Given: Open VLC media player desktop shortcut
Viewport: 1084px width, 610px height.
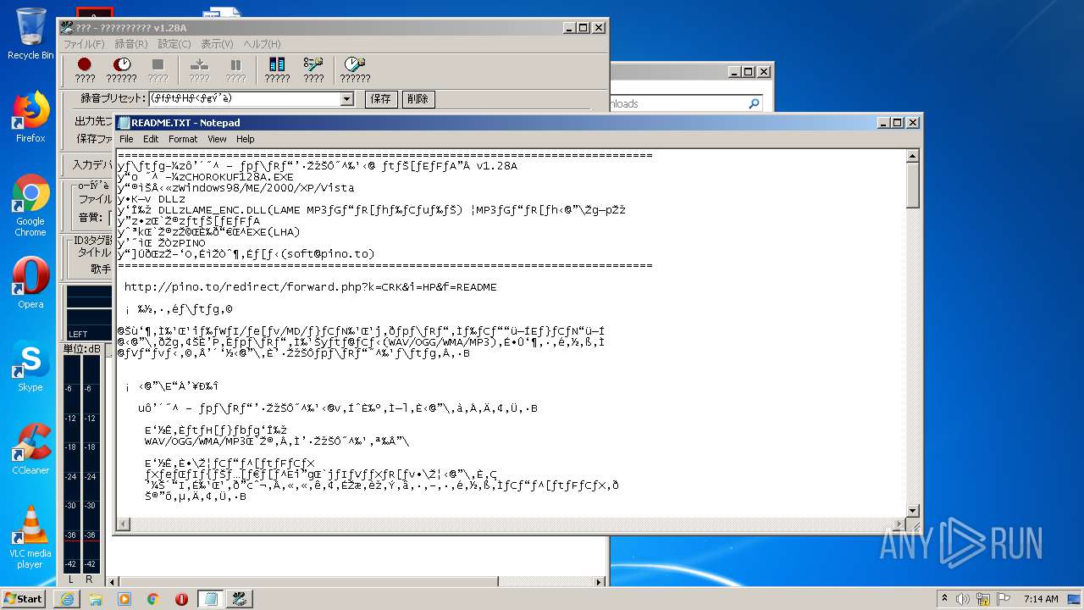Looking at the screenshot, I should tap(30, 537).
